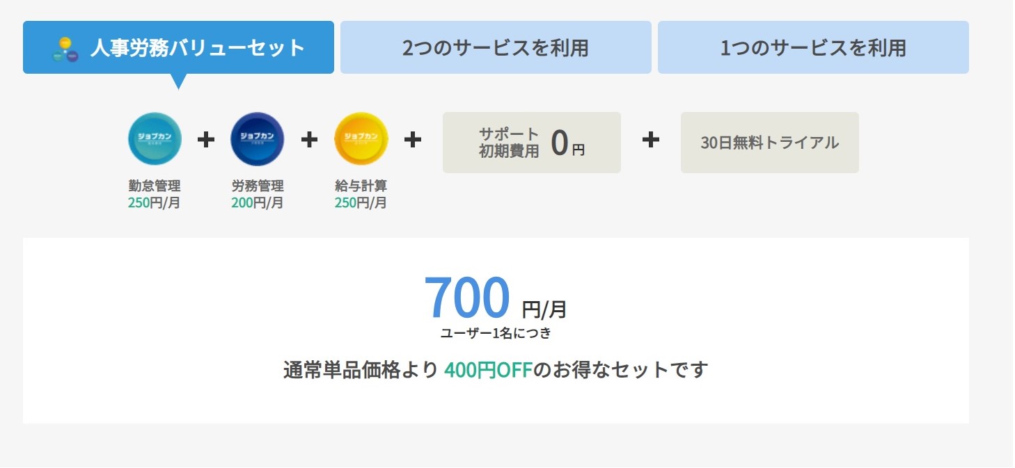Click the ユーザー1名につき caption
This screenshot has width=1015, height=468.
pos(496,333)
